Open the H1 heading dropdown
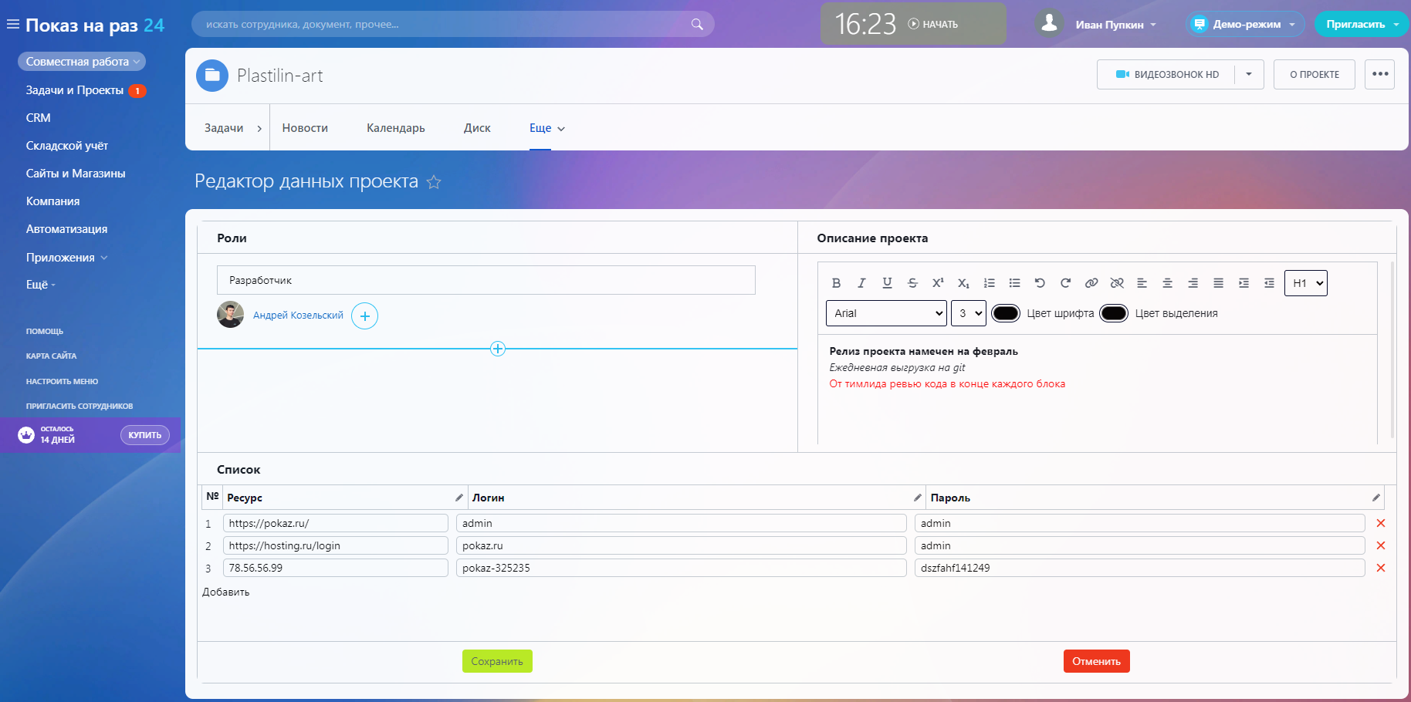1411x702 pixels. coord(1305,283)
